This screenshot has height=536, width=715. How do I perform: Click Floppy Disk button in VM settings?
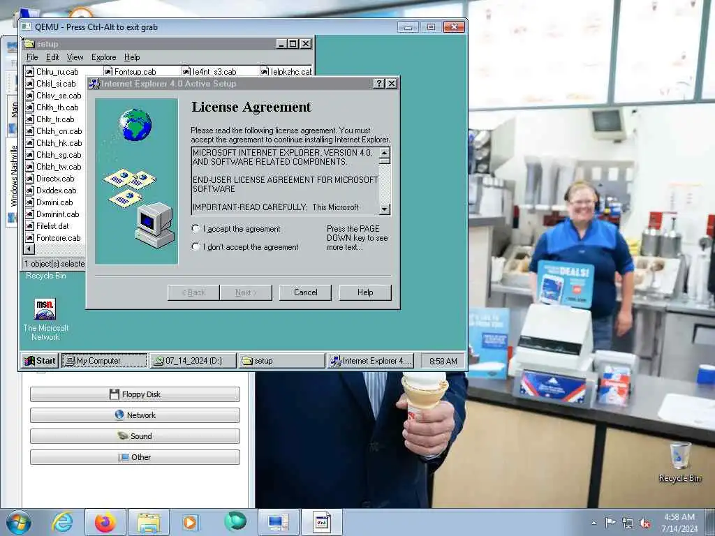[x=135, y=394]
